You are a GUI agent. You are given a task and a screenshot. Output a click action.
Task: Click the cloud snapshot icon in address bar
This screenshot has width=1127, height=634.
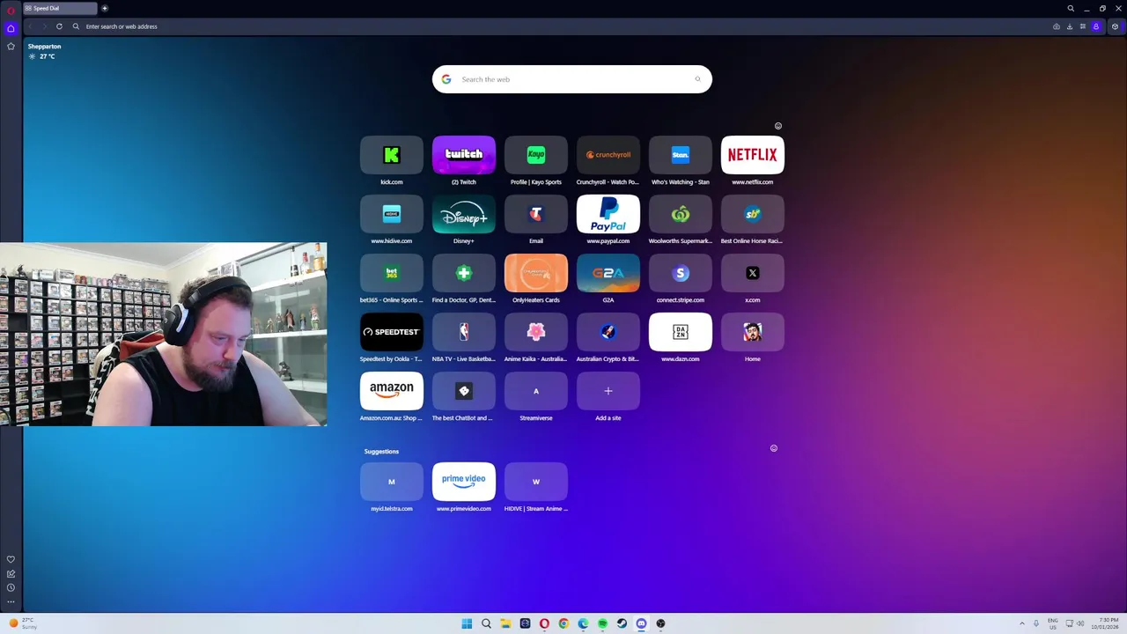point(1057,26)
